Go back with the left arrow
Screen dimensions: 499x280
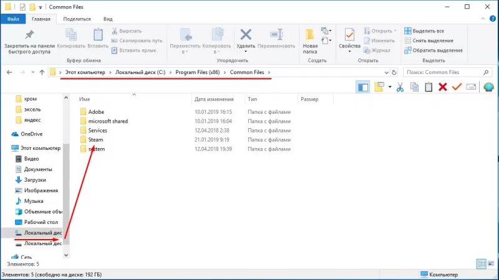pyautogui.click(x=9, y=72)
